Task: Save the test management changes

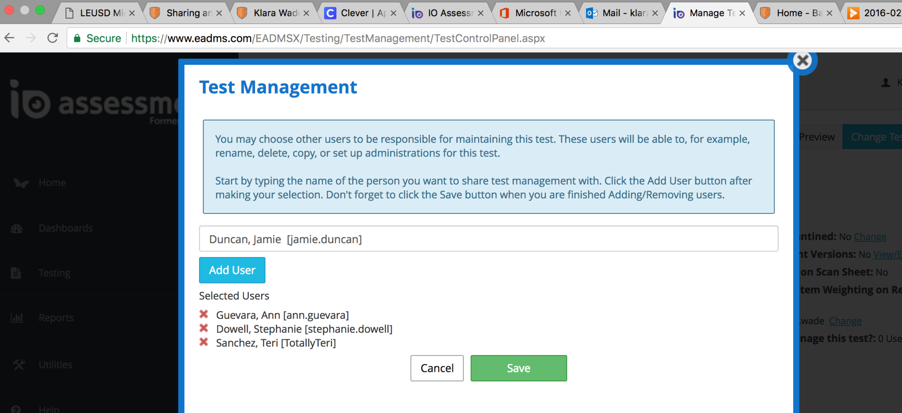Action: pos(518,368)
